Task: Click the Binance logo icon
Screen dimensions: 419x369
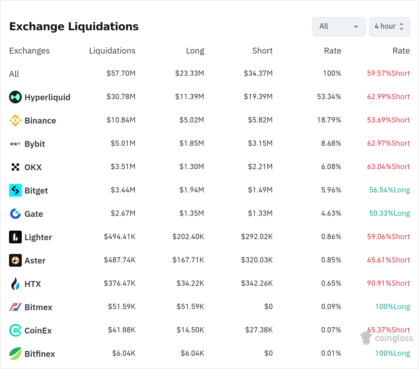Action: pos(15,120)
